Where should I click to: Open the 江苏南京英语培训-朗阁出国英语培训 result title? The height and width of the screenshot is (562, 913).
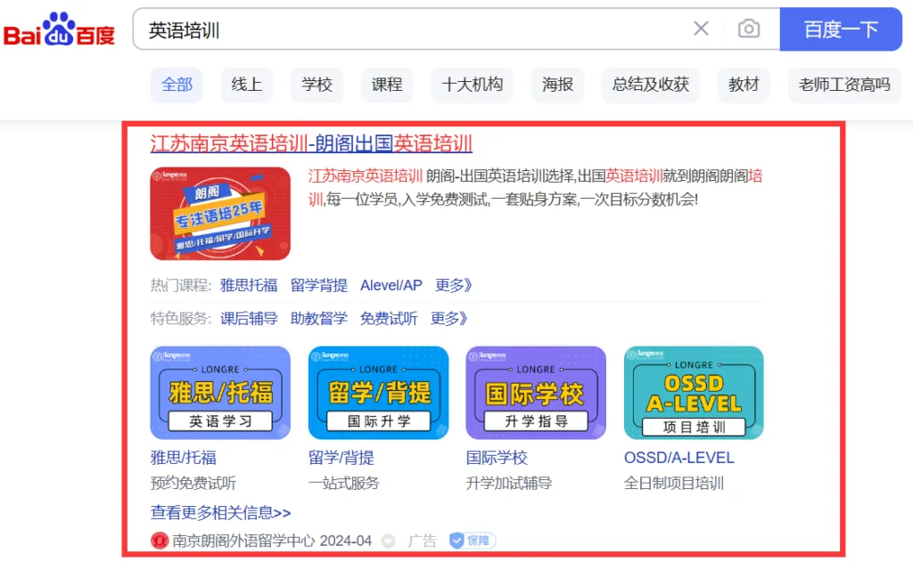pos(311,143)
